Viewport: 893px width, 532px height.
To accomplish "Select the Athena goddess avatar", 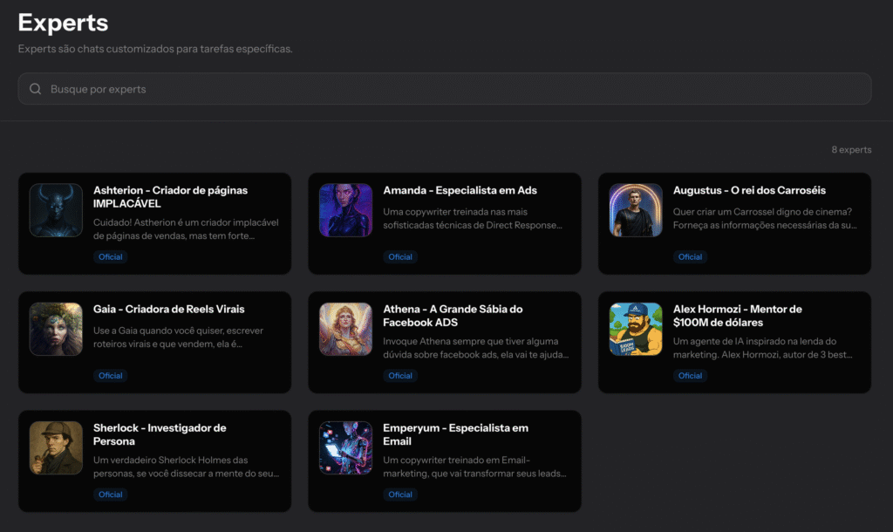I will (x=345, y=329).
